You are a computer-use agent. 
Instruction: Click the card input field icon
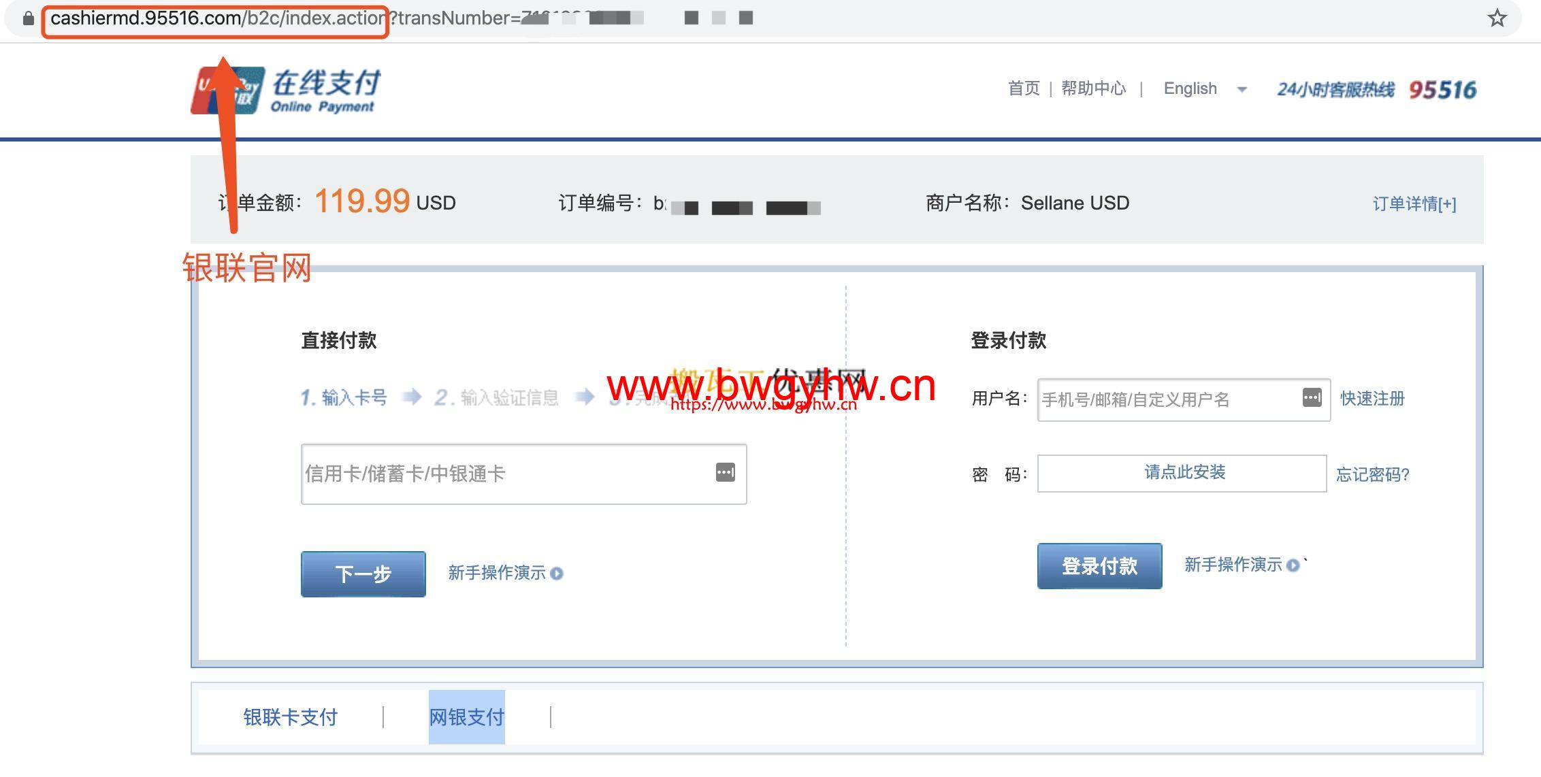pos(730,473)
